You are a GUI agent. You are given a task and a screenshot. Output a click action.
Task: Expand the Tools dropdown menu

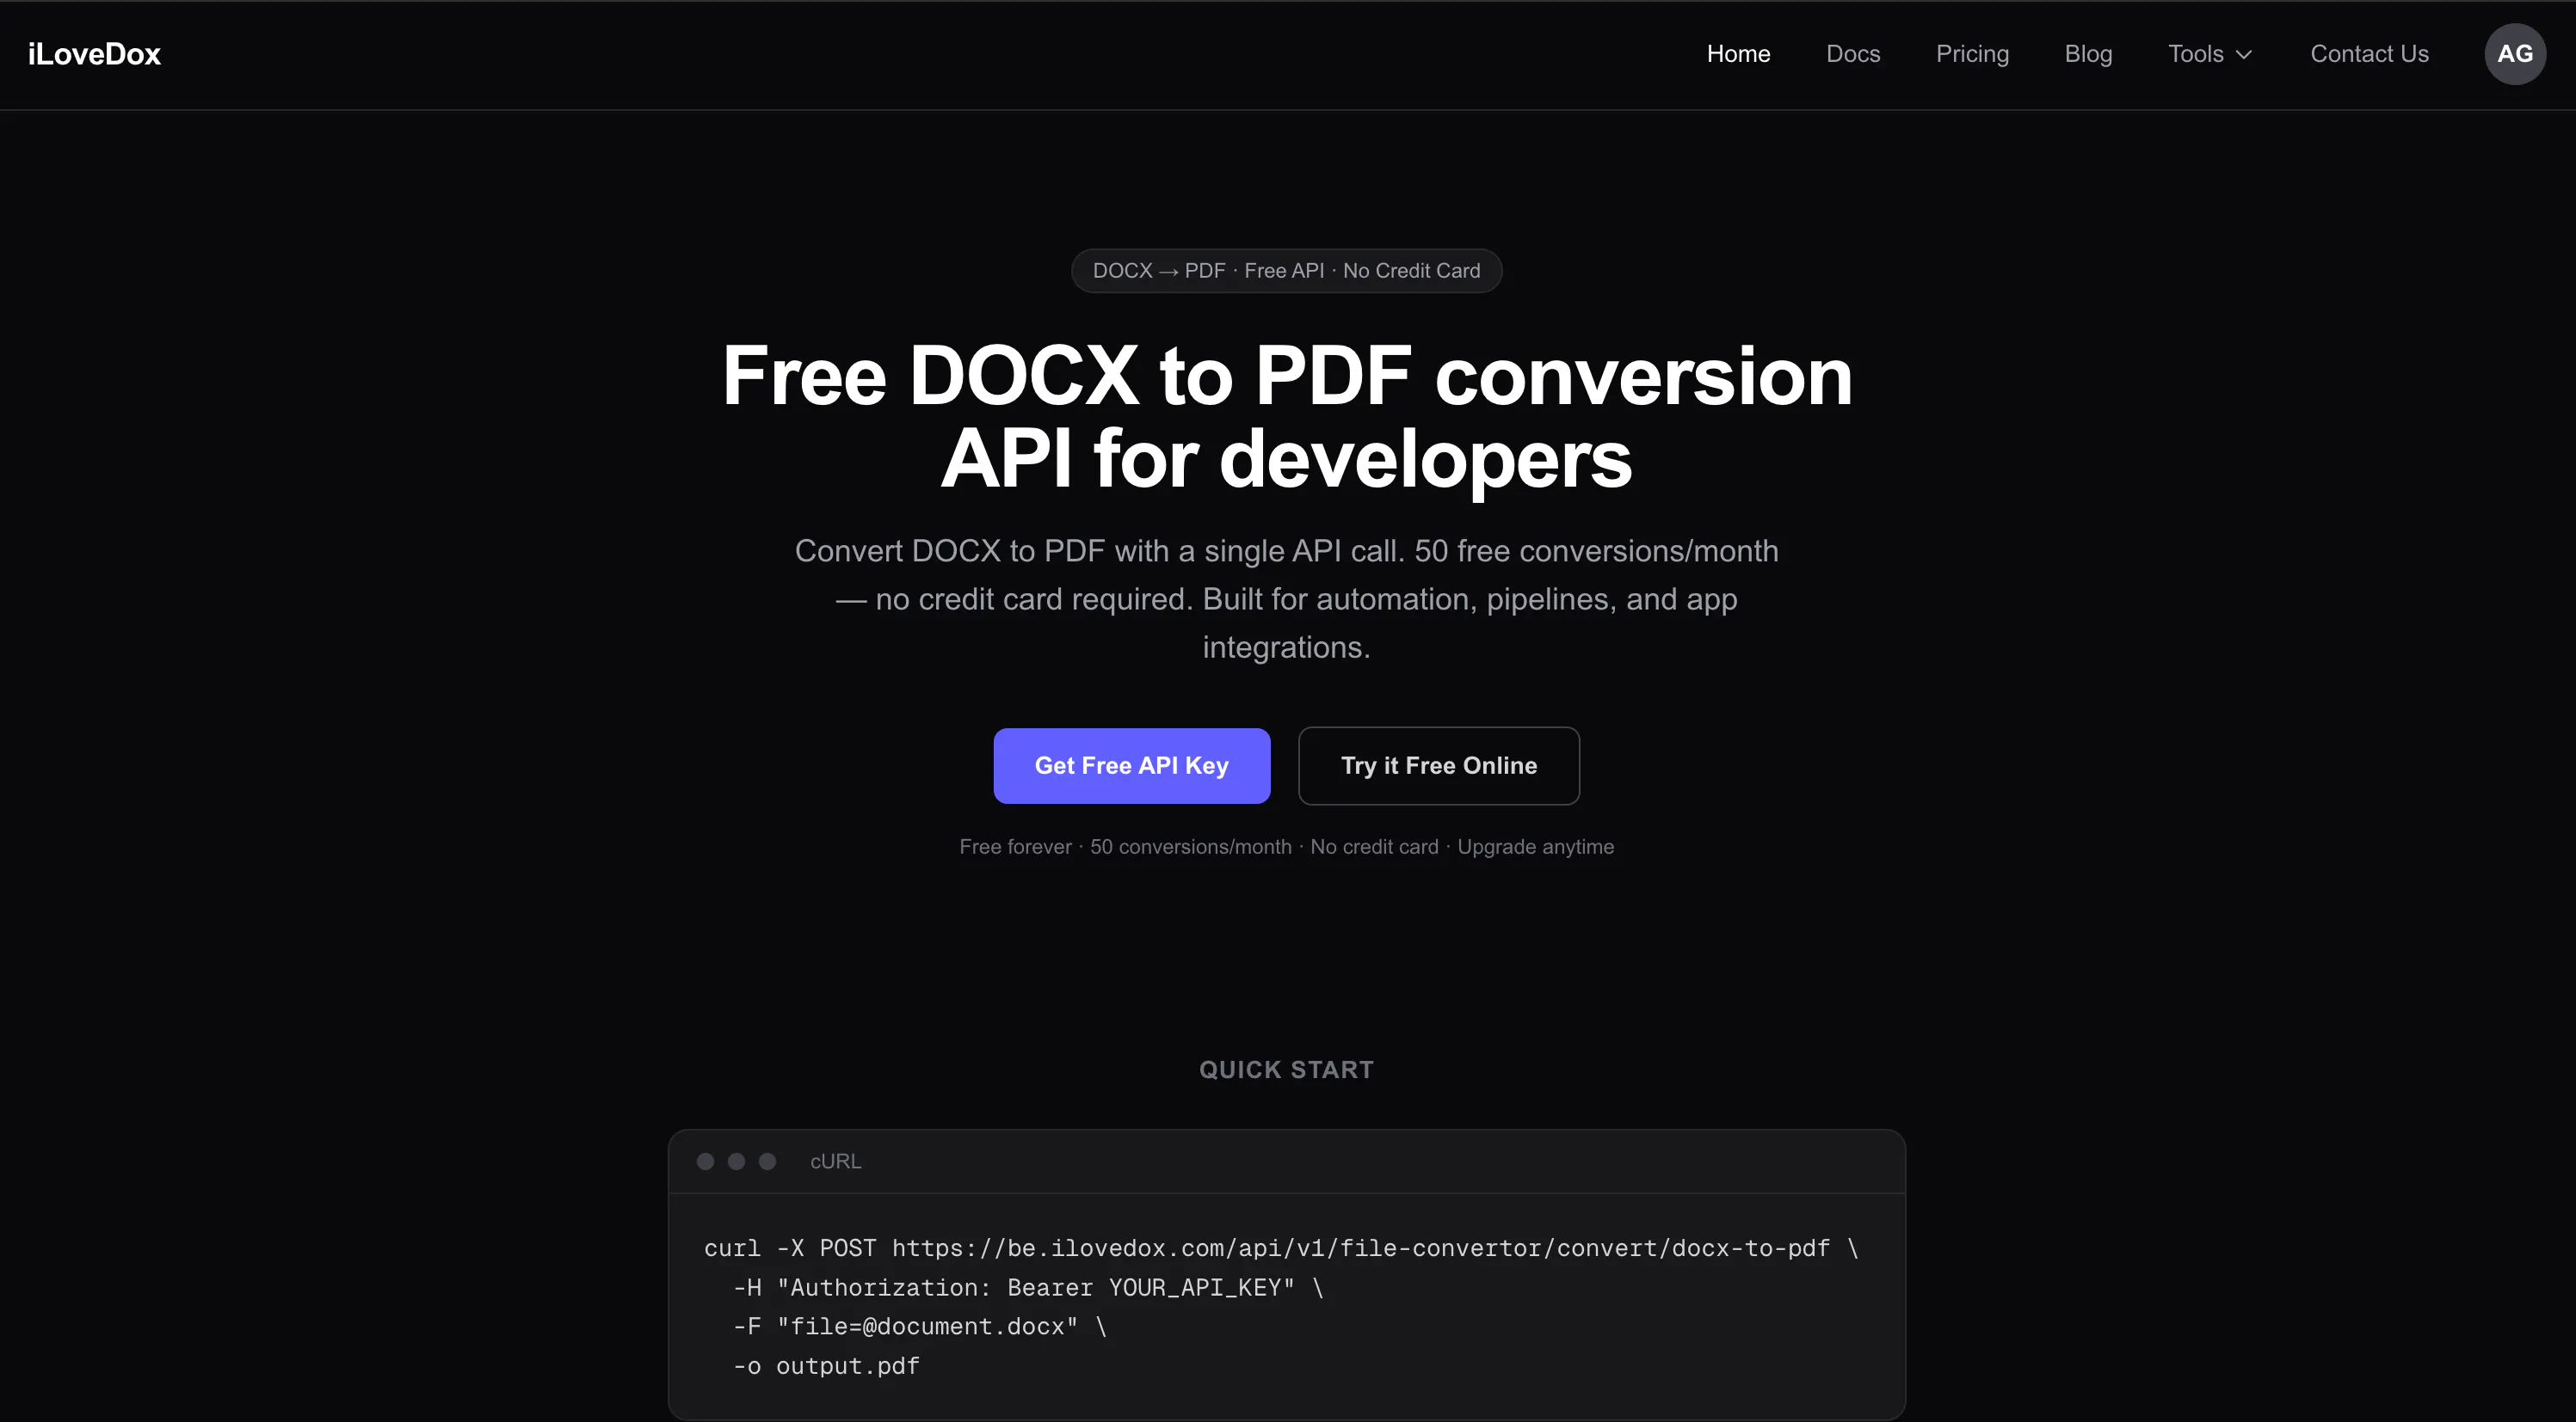(2210, 54)
